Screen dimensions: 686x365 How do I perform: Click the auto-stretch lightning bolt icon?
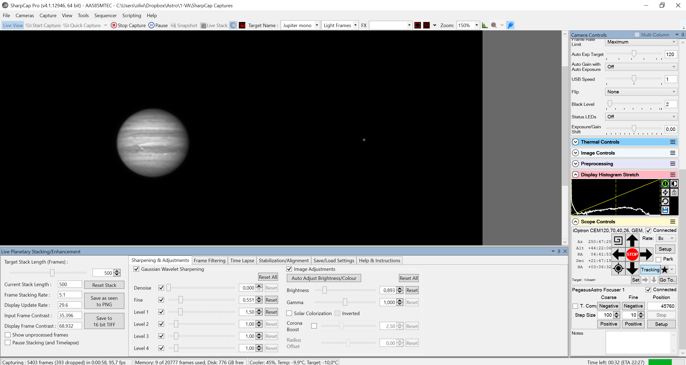(665, 192)
